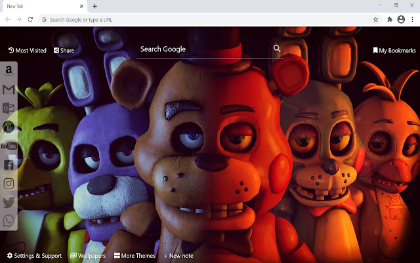Close the New Tab tab
The height and width of the screenshot is (263, 420).
pyautogui.click(x=81, y=6)
